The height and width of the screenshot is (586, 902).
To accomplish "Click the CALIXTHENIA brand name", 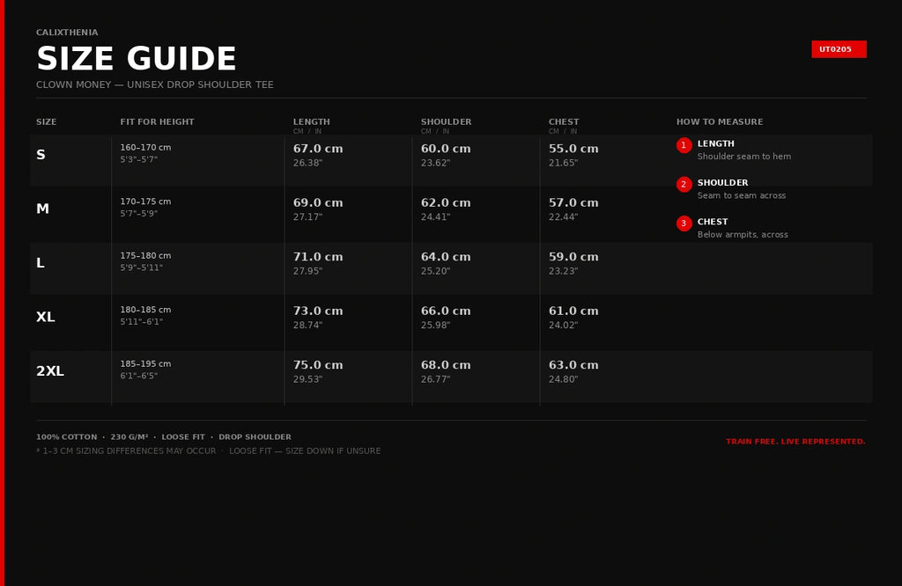I will click(x=67, y=33).
